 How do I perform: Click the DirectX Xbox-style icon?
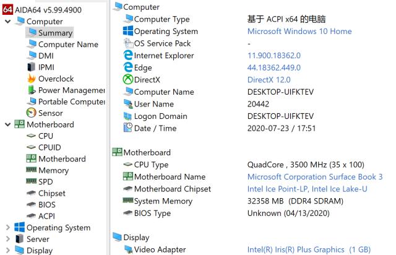[x=128, y=79]
